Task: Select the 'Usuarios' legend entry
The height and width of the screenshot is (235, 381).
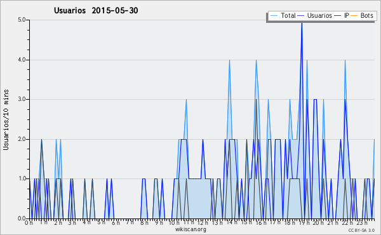Action: (319, 15)
